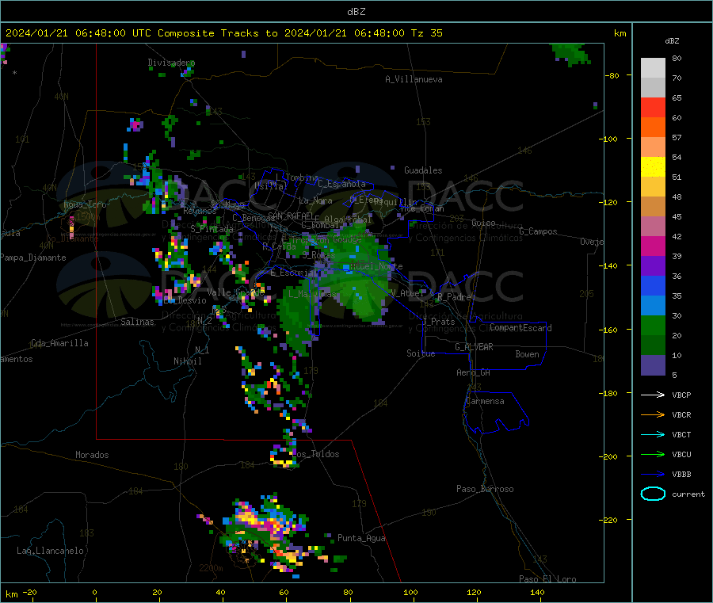Click the Guadales map label
The image size is (713, 603).
coord(423,170)
